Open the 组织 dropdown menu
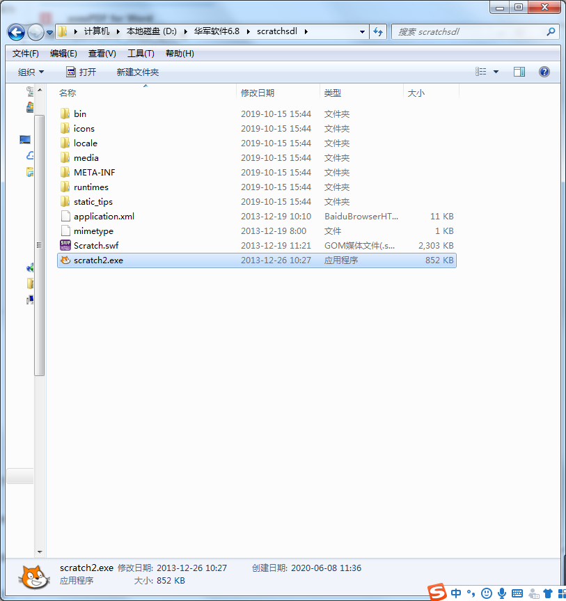This screenshot has width=566, height=601. (x=31, y=72)
